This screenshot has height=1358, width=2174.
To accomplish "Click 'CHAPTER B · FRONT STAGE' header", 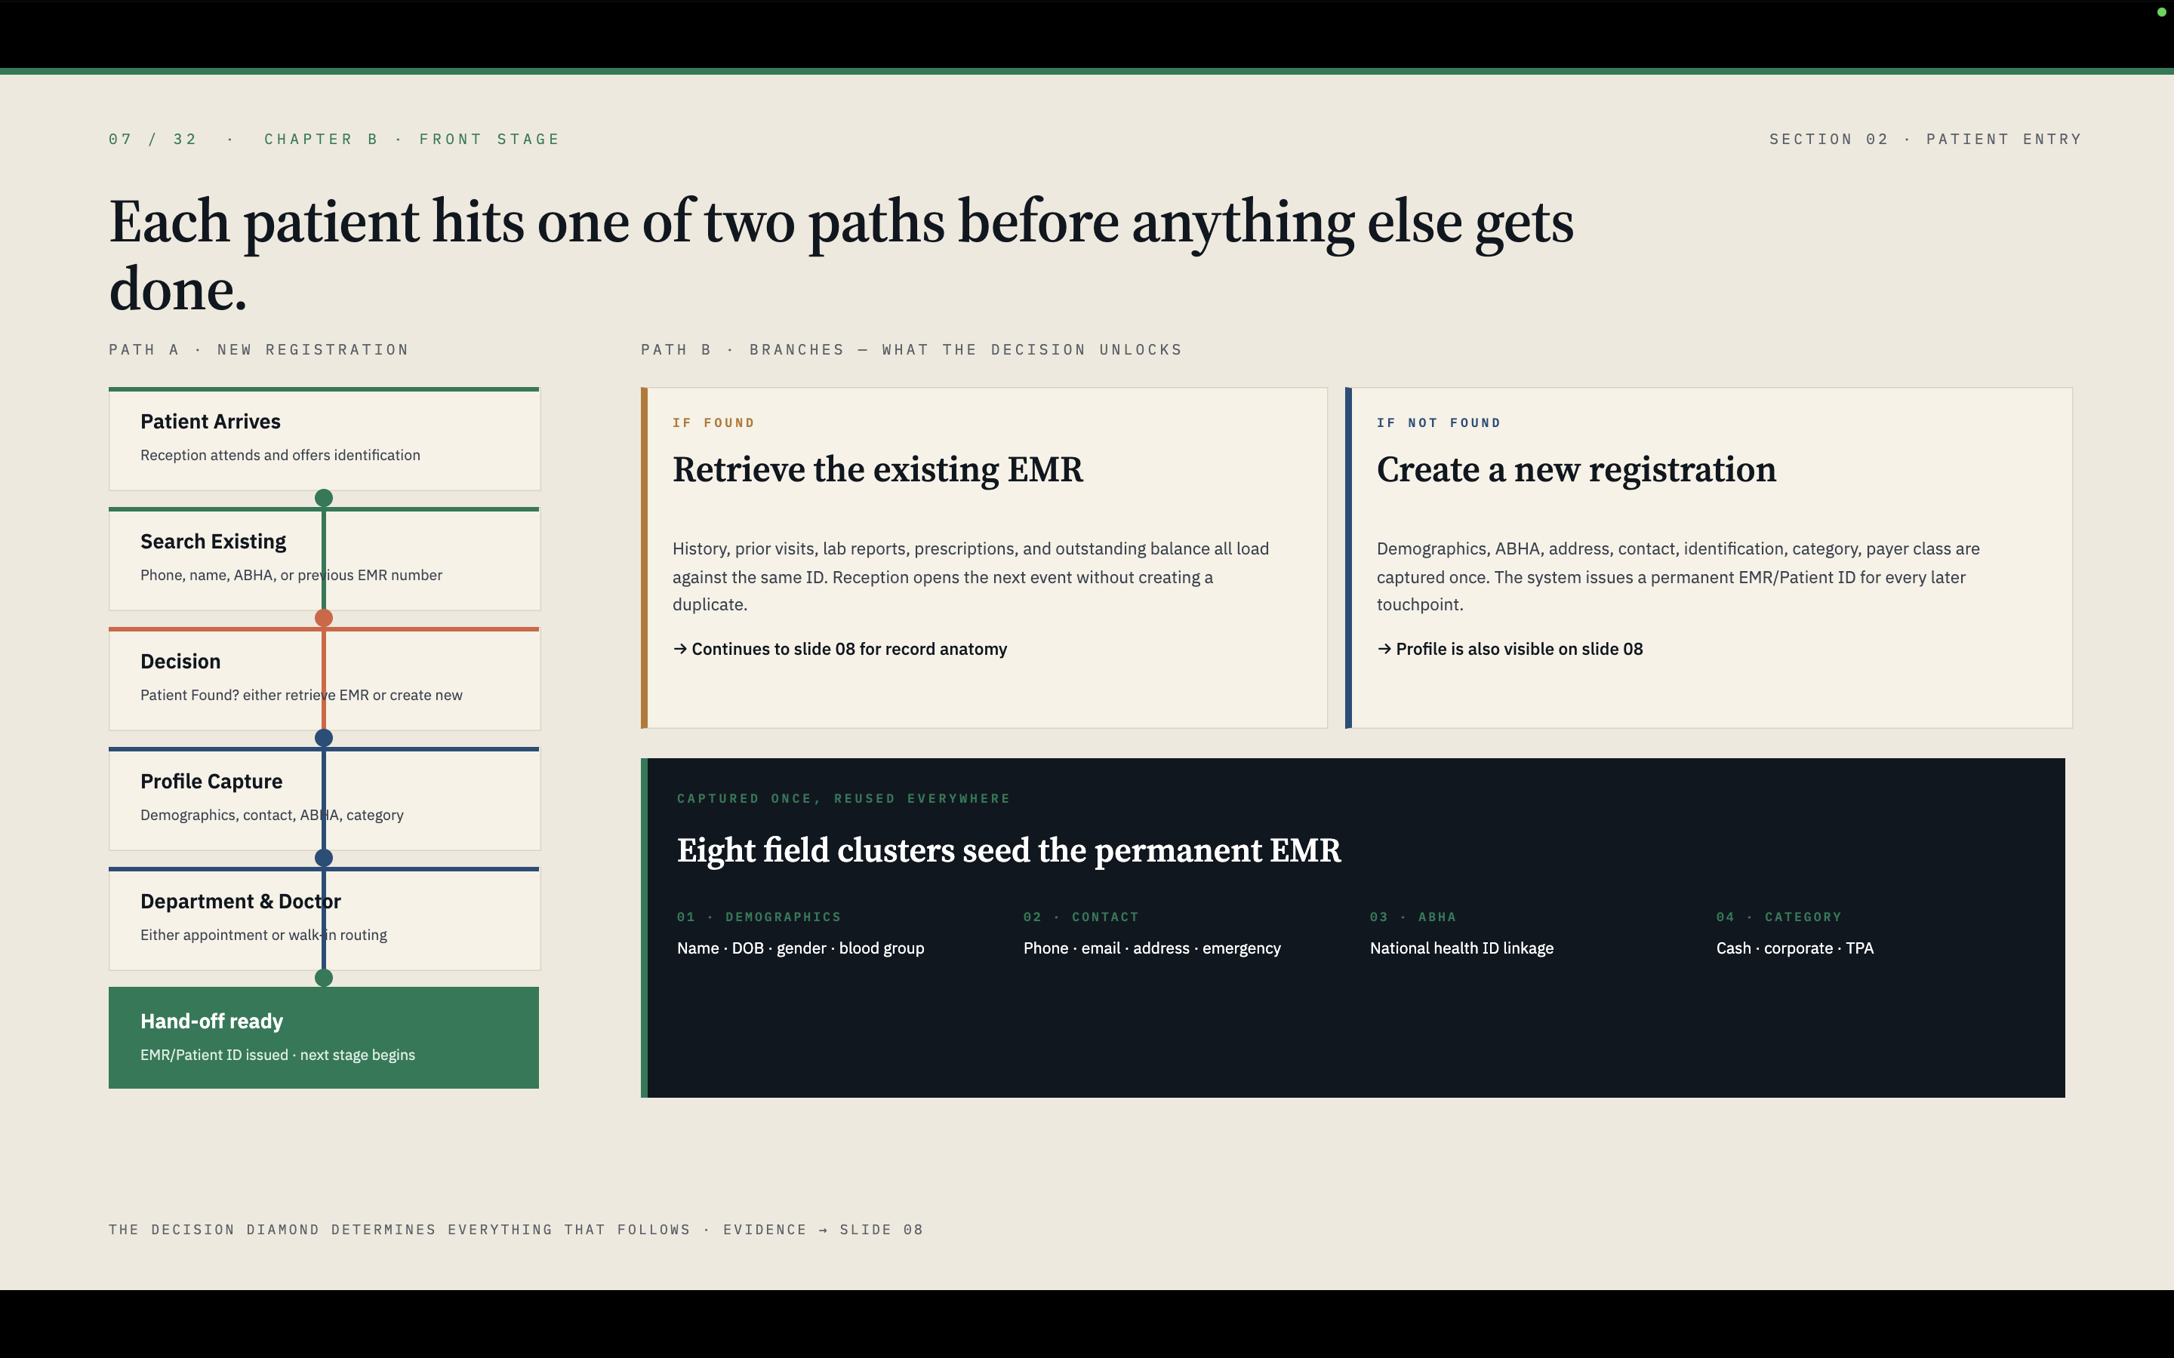I will coord(411,140).
